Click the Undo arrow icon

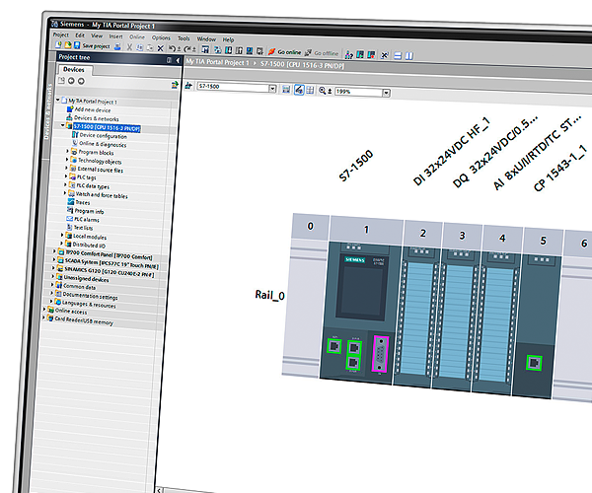172,48
